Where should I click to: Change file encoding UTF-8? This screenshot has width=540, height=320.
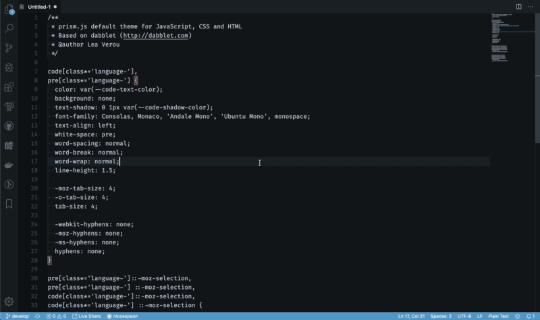click(x=464, y=316)
